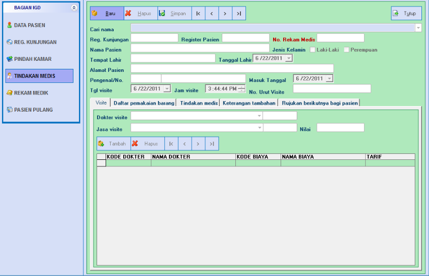Screen dimensions: 429x276
Task: Click the KODE DOKTER column header
Action: 128,157
